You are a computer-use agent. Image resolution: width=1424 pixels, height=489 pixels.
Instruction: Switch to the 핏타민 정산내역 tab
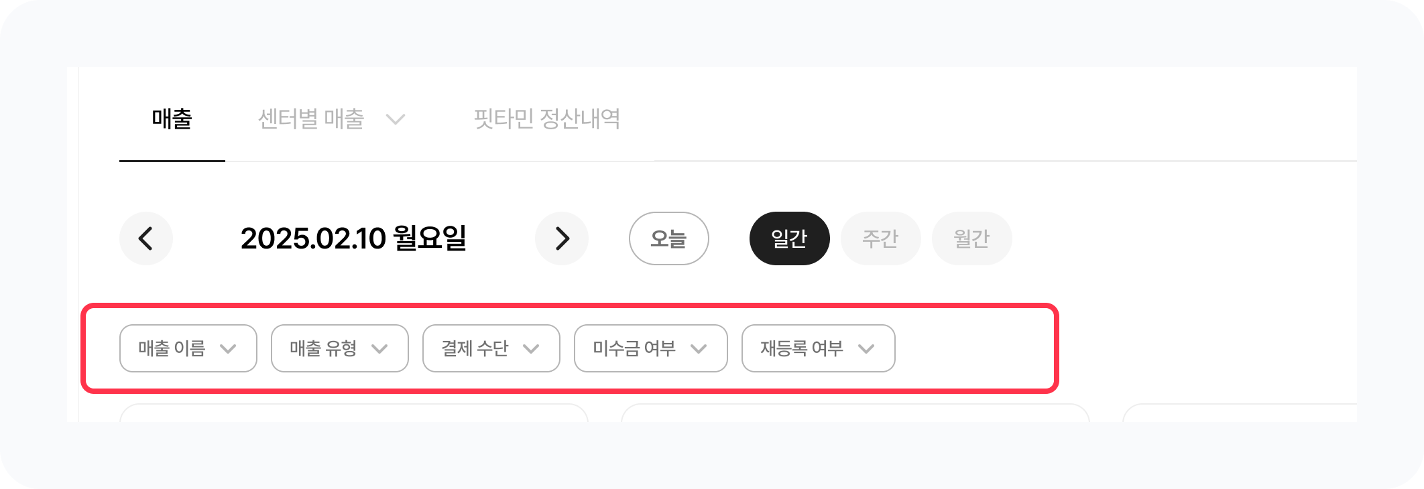[546, 119]
